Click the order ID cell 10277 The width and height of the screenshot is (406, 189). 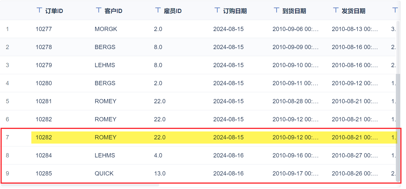(x=44, y=29)
